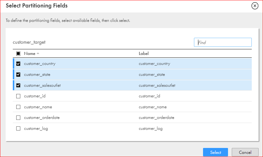This screenshot has height=157, width=263.
Task: Check the customer_orderdate checkbox
Action: click(18, 118)
